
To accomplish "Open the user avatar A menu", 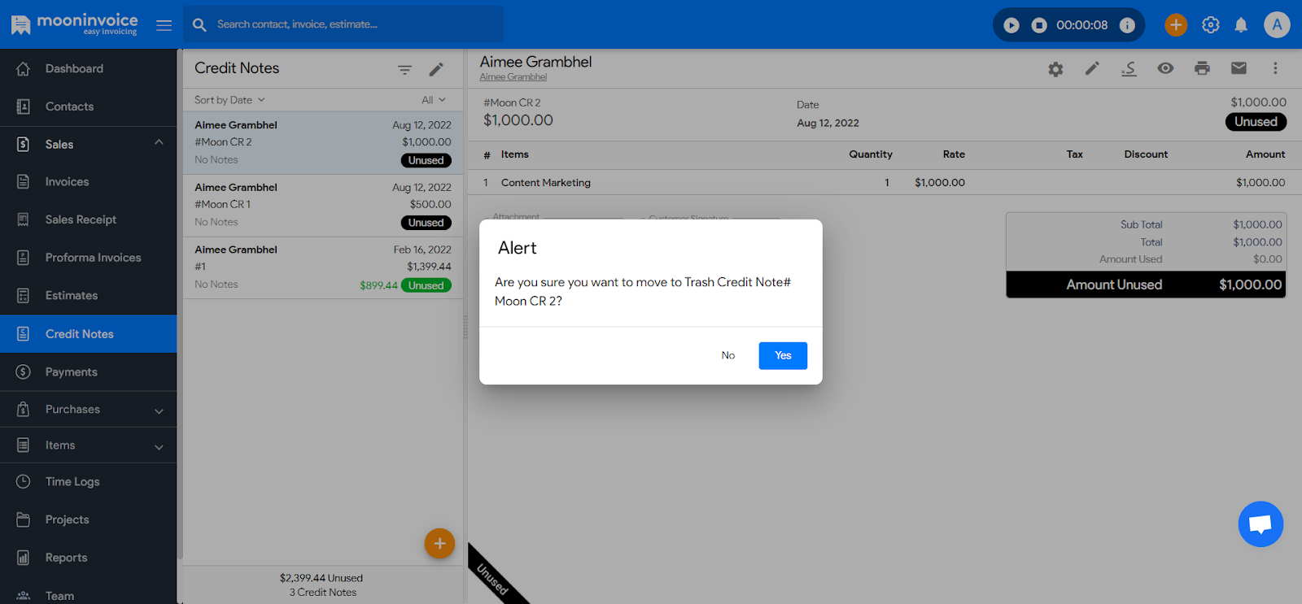I will [x=1277, y=25].
